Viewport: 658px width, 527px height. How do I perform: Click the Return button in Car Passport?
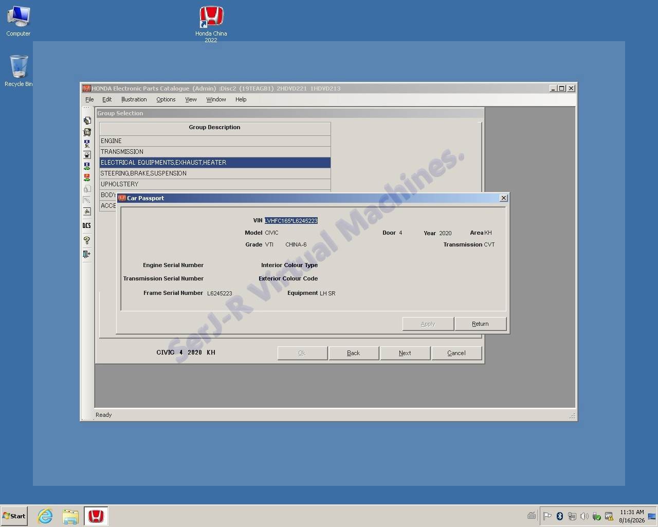pos(480,324)
